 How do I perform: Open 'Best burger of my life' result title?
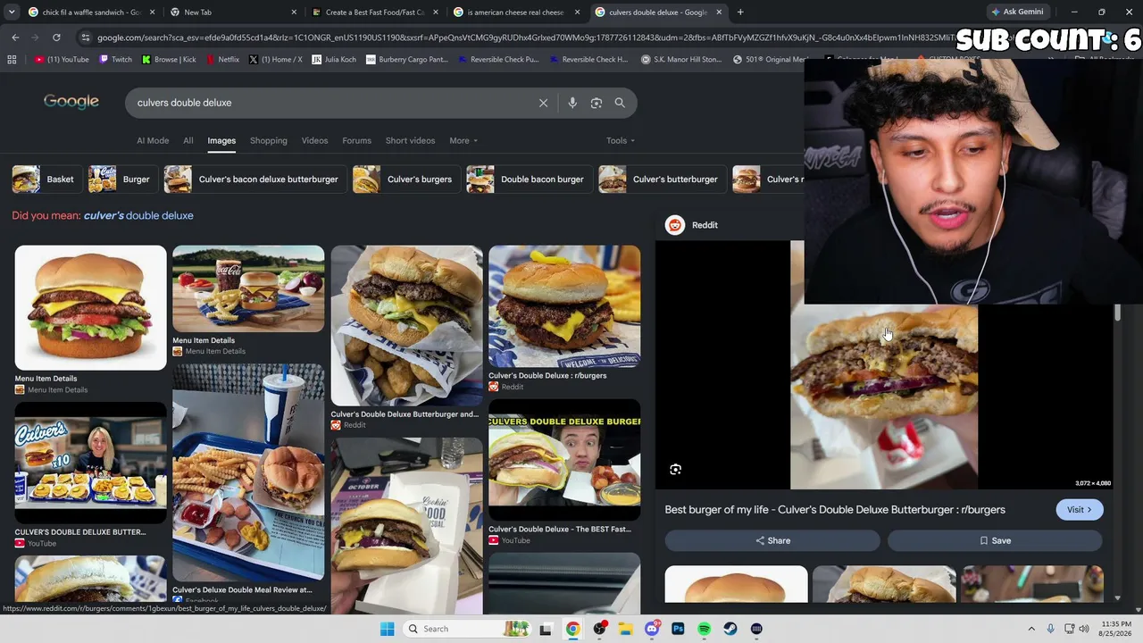[835, 510]
